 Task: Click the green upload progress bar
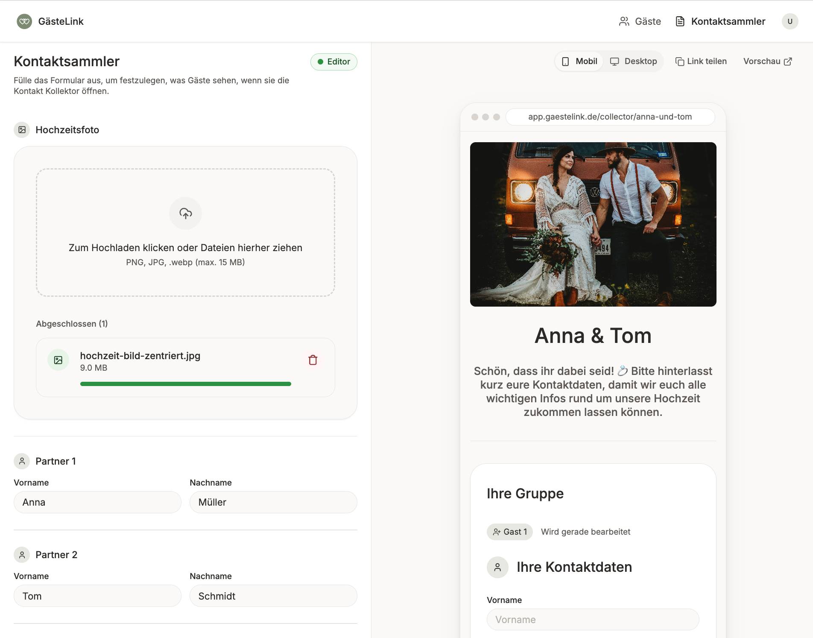coord(186,384)
